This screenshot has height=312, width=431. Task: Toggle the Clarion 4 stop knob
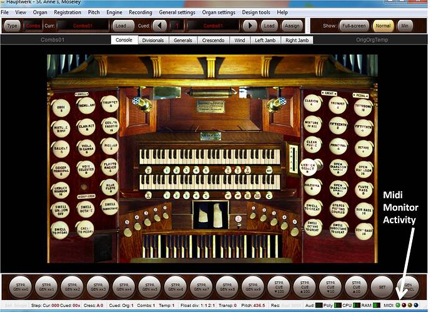(312, 103)
